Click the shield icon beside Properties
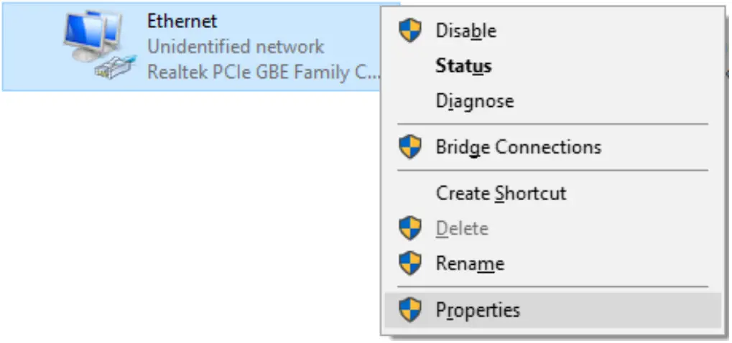Screen dimensions: 732x343 pos(409,310)
